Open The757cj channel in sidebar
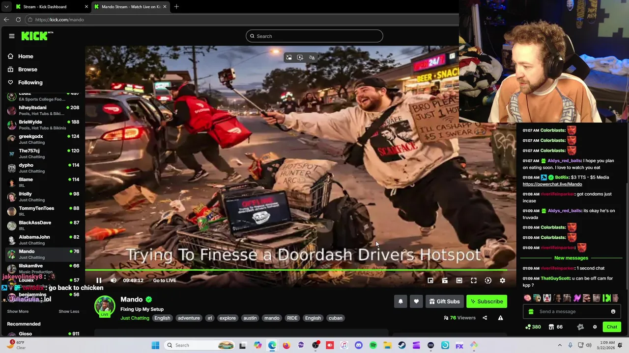Image resolution: width=629 pixels, height=353 pixels. tap(43, 153)
